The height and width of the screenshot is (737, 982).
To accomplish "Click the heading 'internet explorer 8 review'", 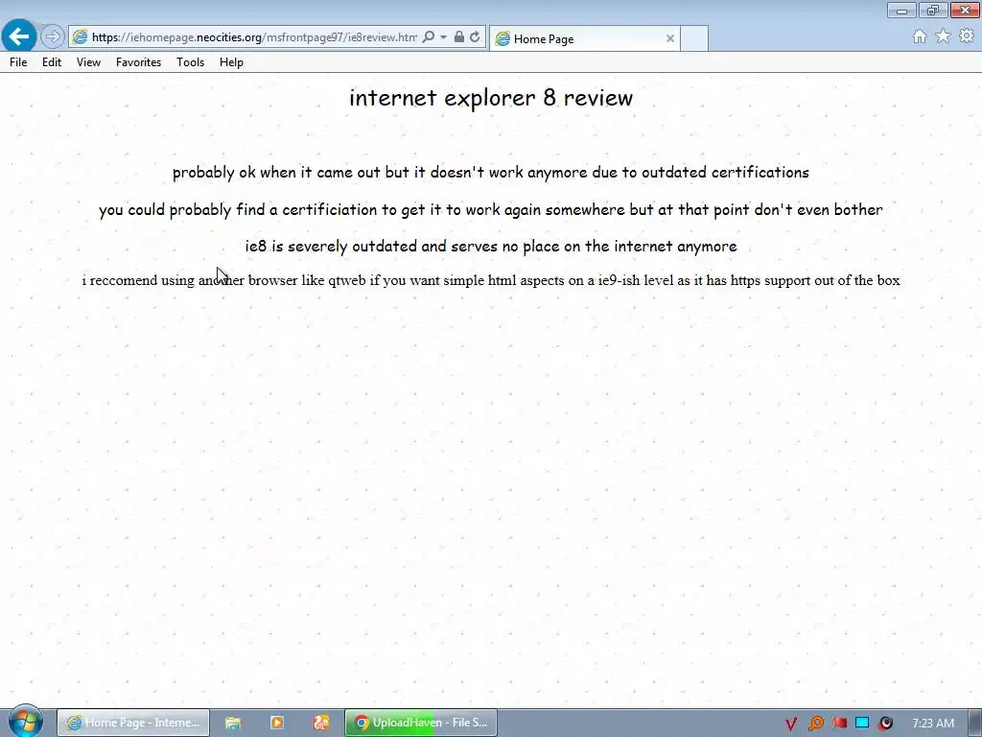I will [x=491, y=98].
